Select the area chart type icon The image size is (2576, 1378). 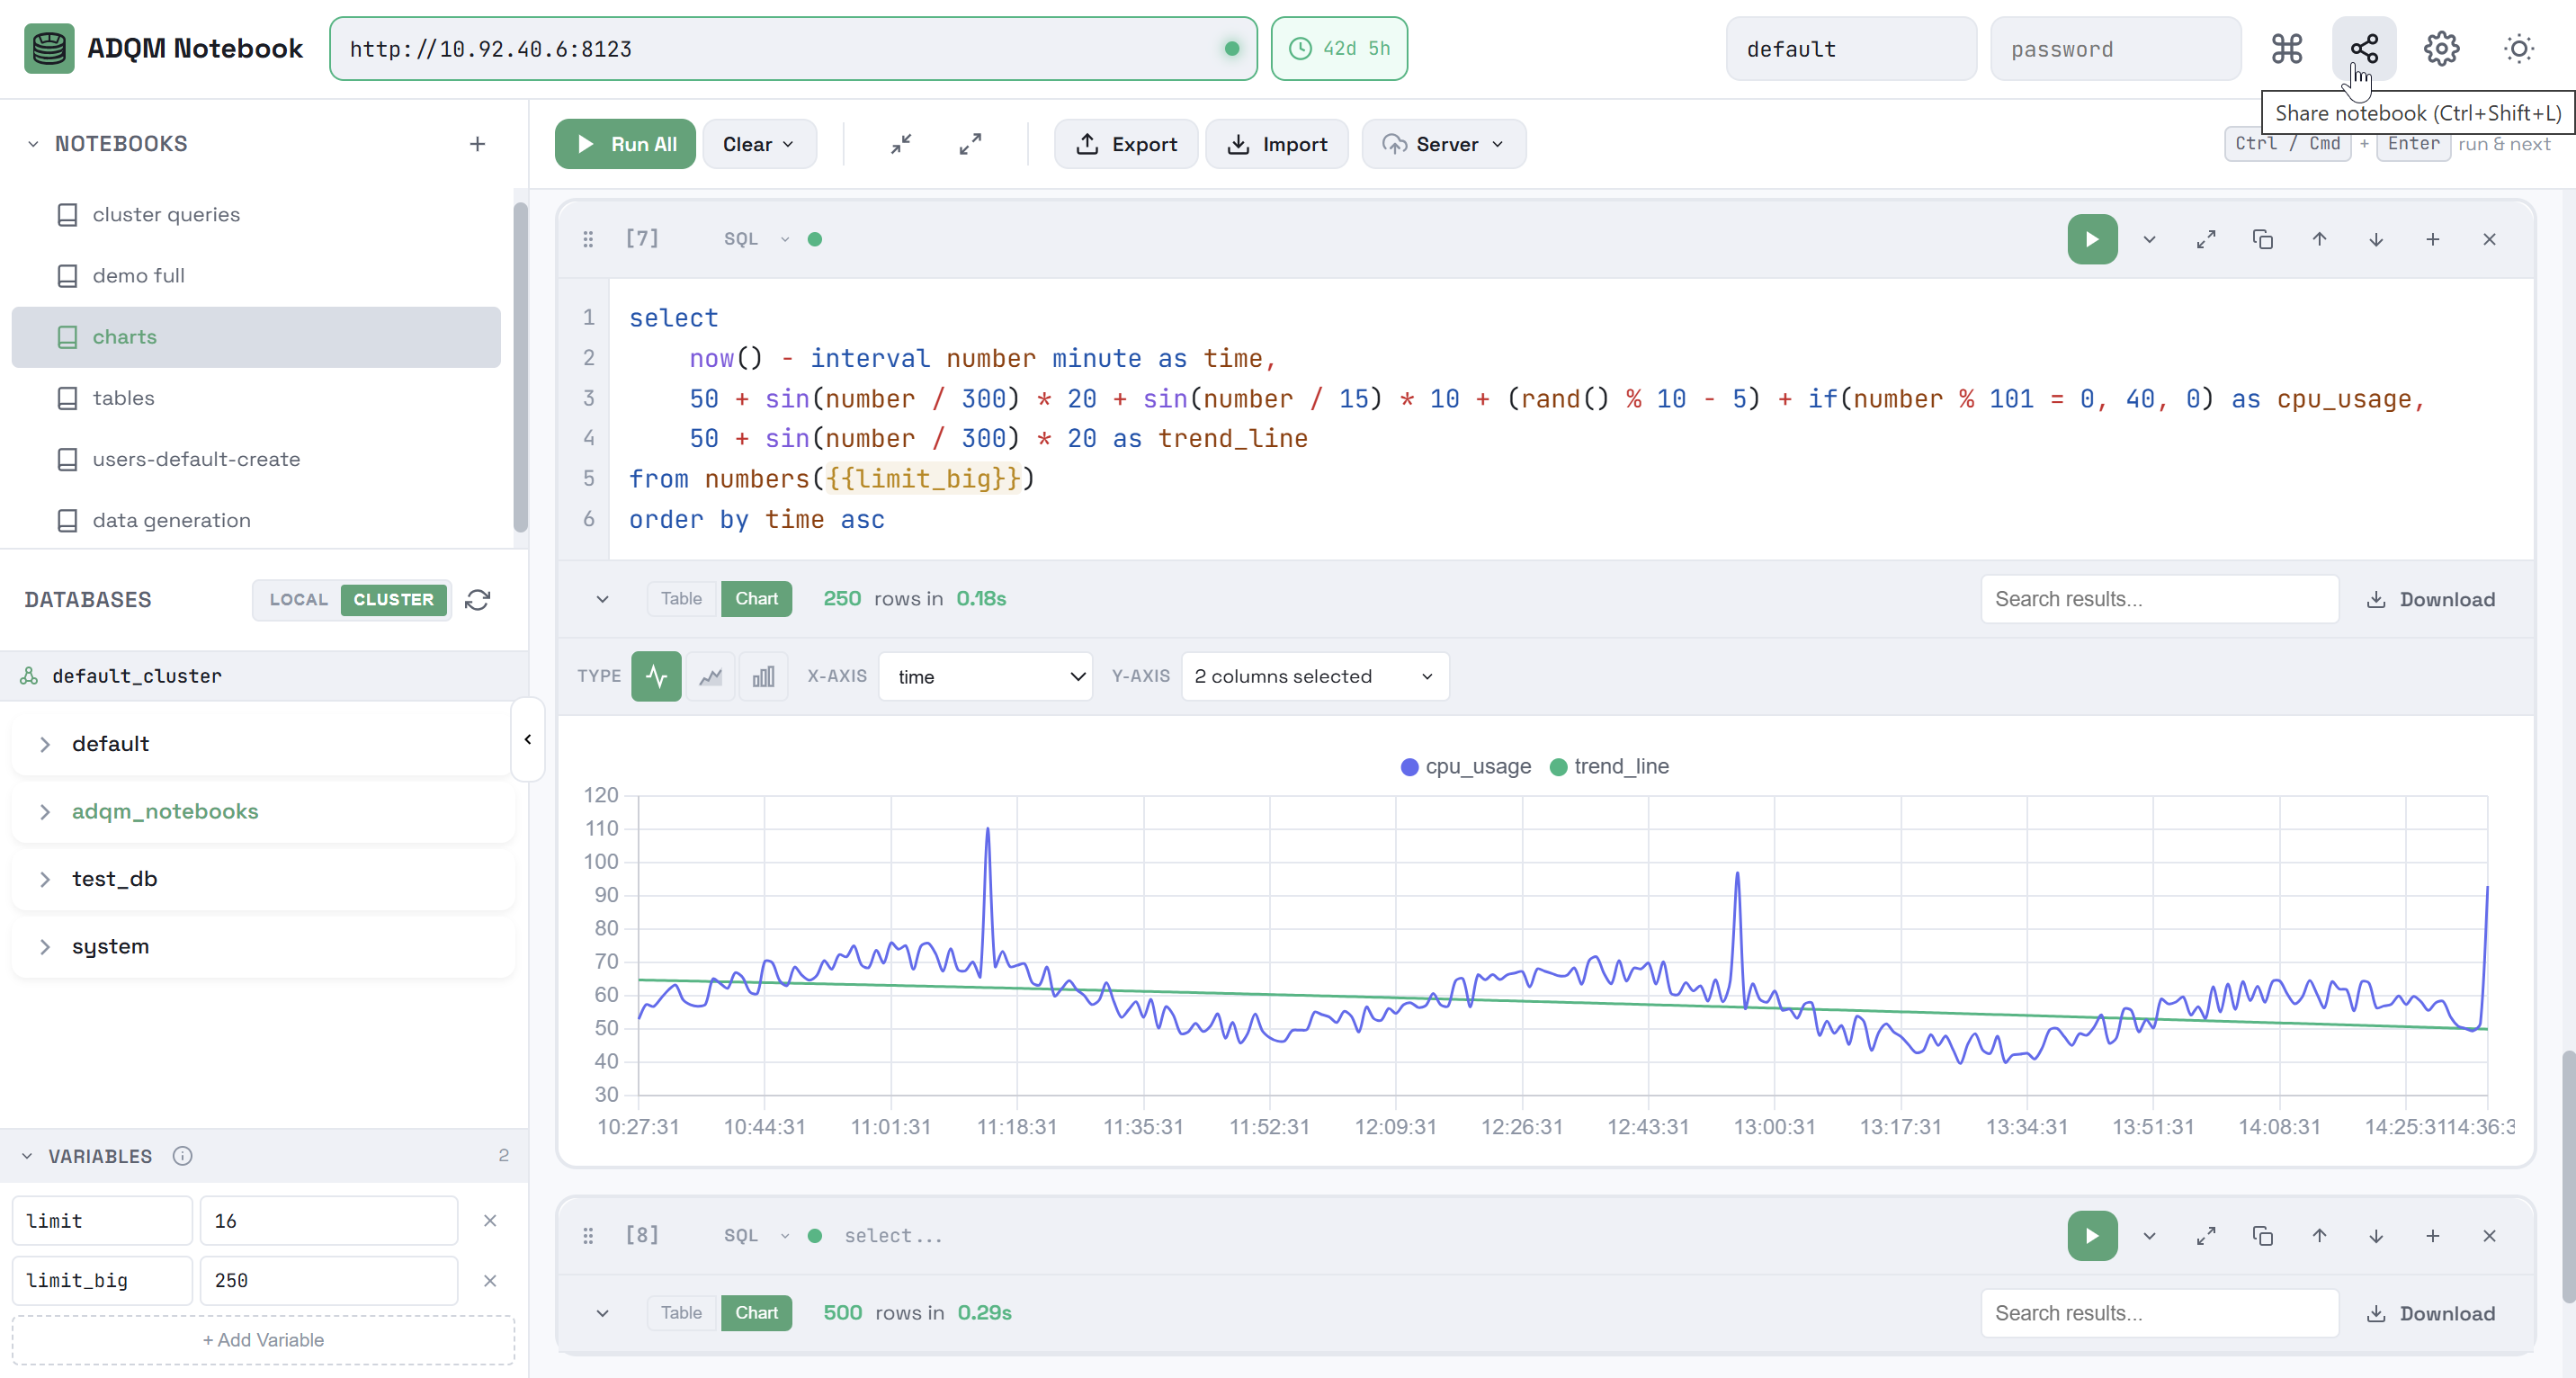(710, 677)
